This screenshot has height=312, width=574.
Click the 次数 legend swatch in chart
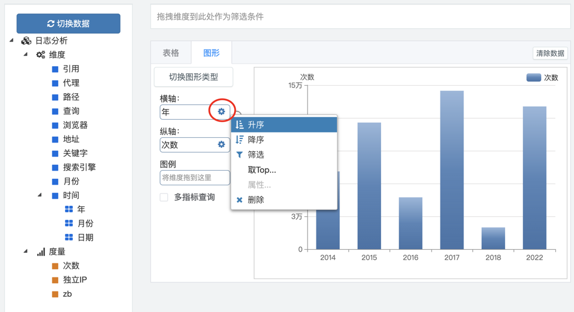533,77
